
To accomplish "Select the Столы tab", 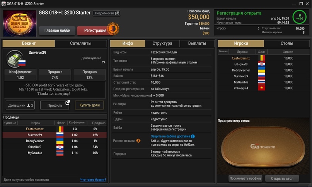I will [286, 44].
